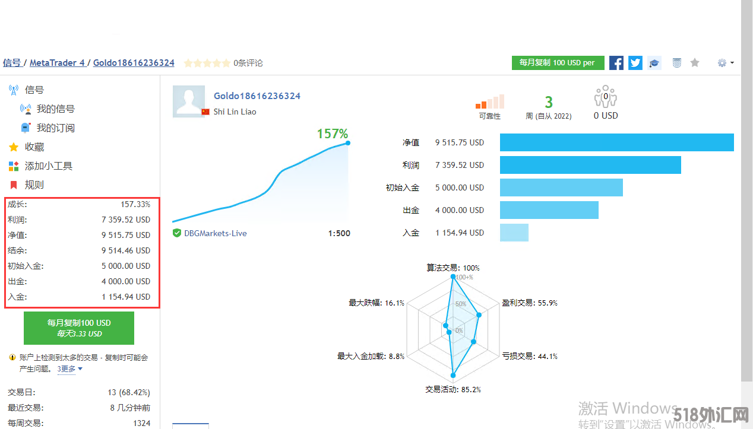The width and height of the screenshot is (753, 429).
Task: Click the green 每月复制100 USD button in sidebar
Action: click(79, 328)
